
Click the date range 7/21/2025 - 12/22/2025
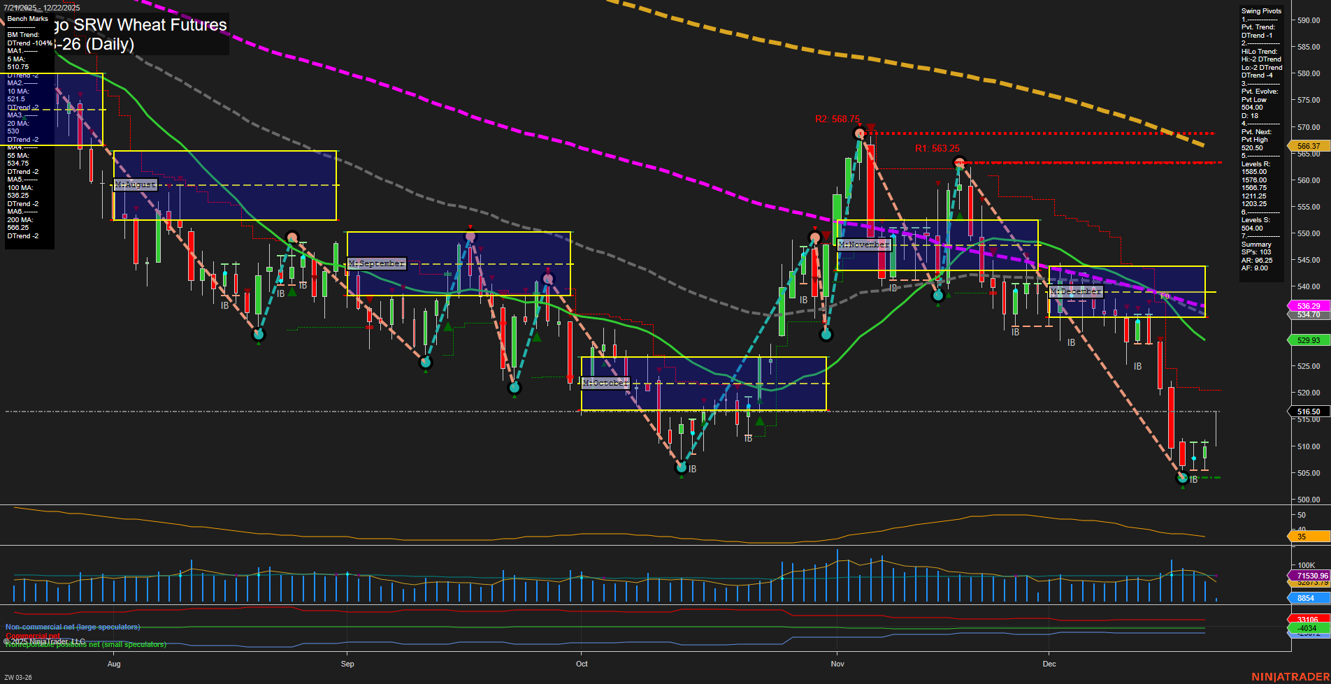tap(41, 6)
